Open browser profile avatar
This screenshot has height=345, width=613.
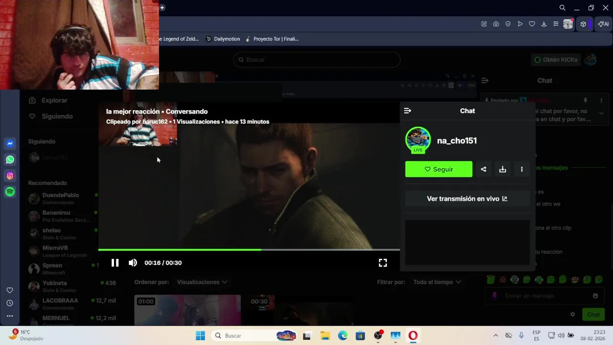pos(568,24)
